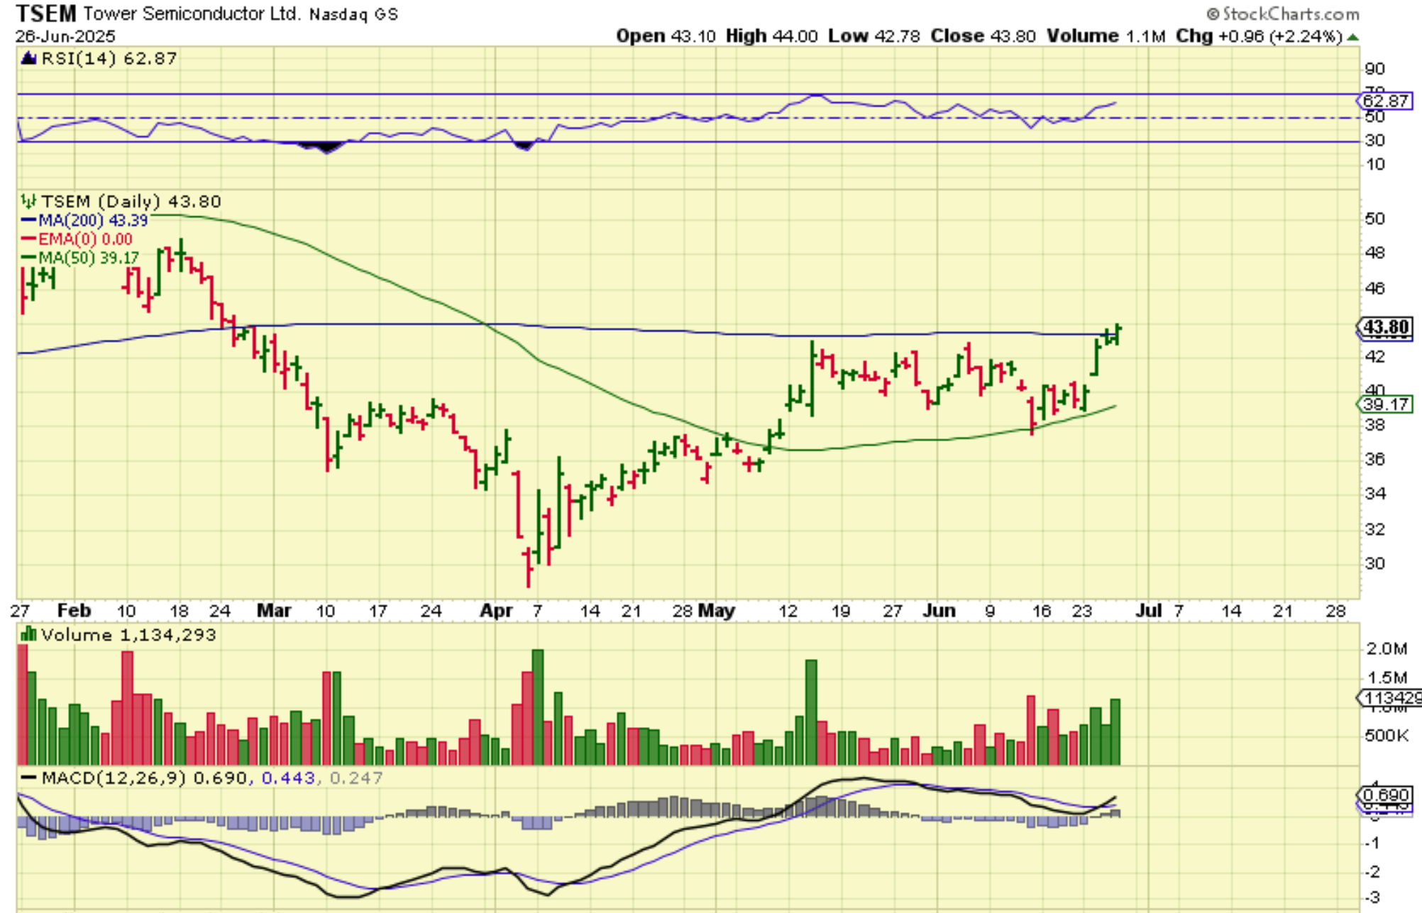This screenshot has width=1422, height=913.
Task: Click the RSI(14) mountain indicator icon
Action: [x=28, y=58]
